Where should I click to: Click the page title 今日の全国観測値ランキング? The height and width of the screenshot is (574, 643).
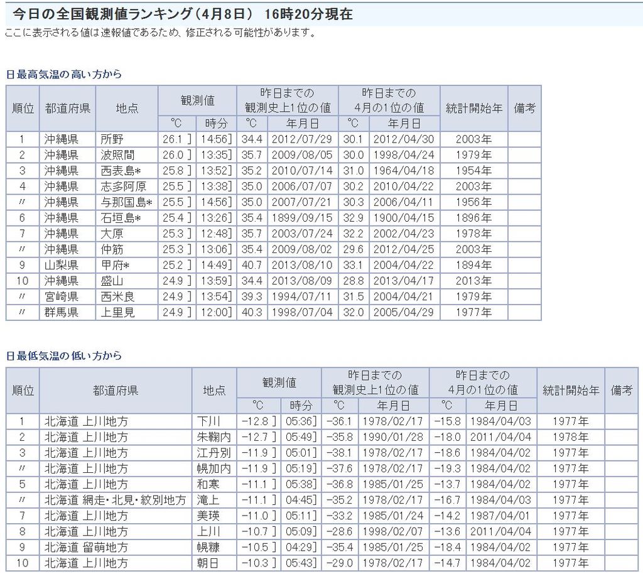click(126, 14)
